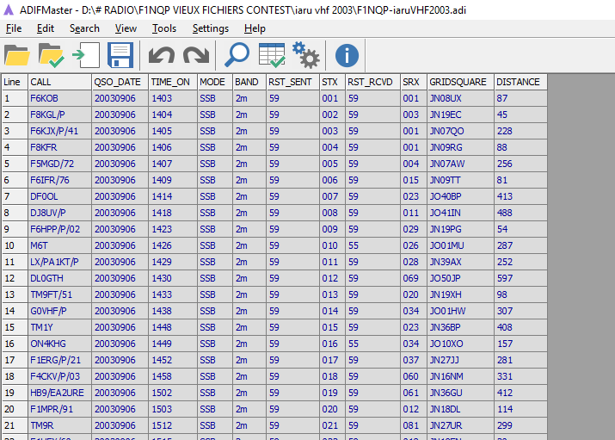Open the Search menu
Image resolution: width=615 pixels, height=440 pixels.
point(84,28)
